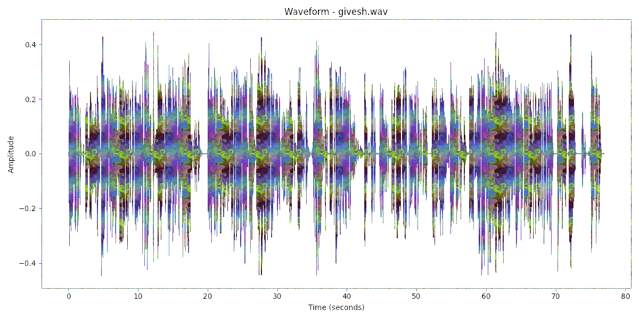
Task: Click the -0.2 amplitude tick label
Action: click(29, 209)
